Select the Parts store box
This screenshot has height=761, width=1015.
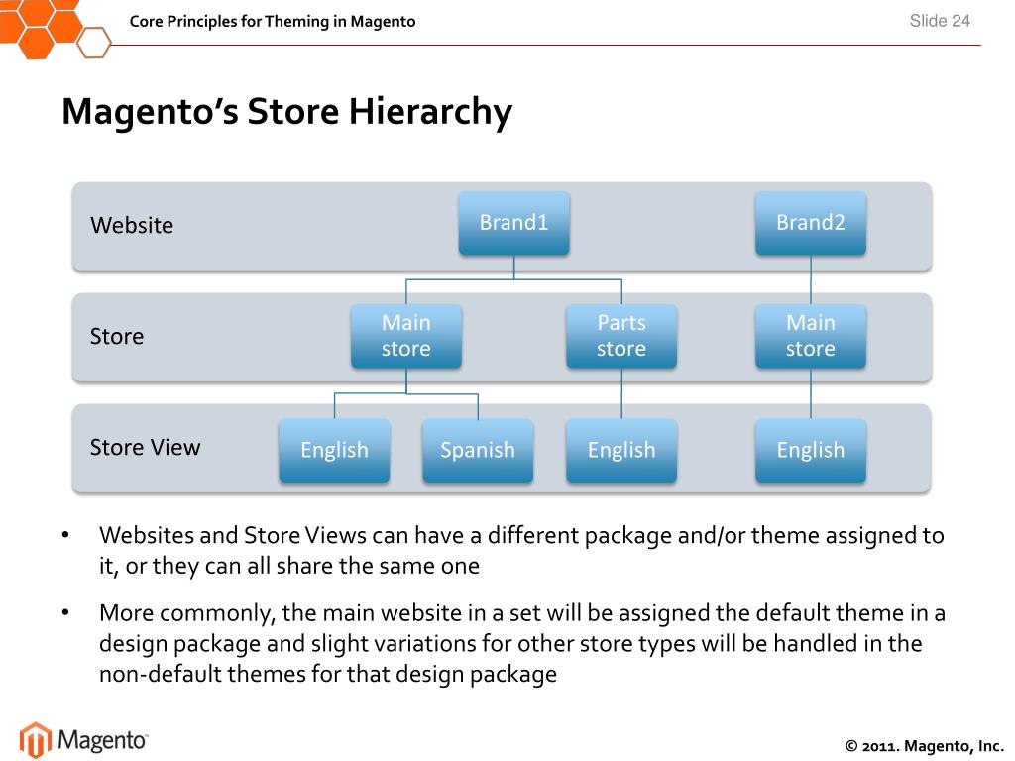click(x=621, y=336)
